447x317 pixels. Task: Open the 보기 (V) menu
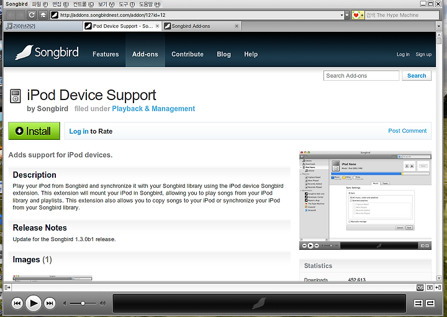[x=106, y=4]
